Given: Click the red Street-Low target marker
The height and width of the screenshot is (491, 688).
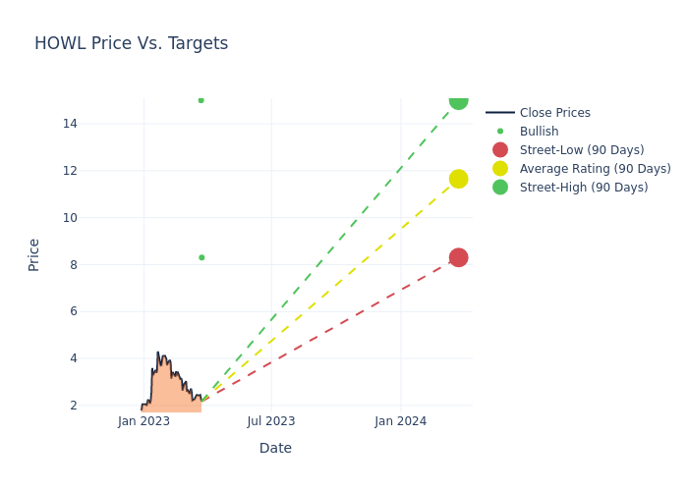Looking at the screenshot, I should (458, 257).
